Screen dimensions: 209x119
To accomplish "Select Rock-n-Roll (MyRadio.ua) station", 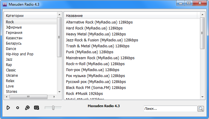I will click(x=95, y=64).
